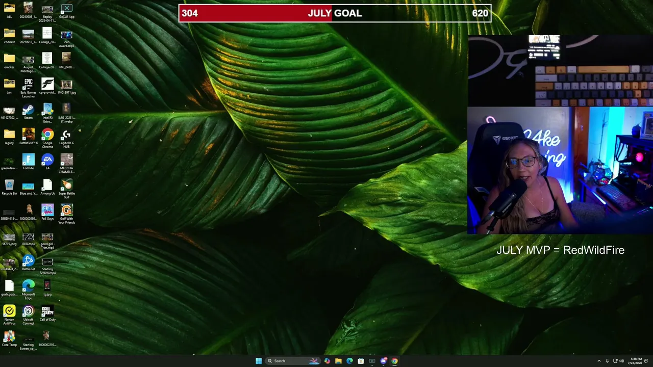Screen dimensions: 653x367
Task: Open Discord from the taskbar
Action: coord(383,361)
